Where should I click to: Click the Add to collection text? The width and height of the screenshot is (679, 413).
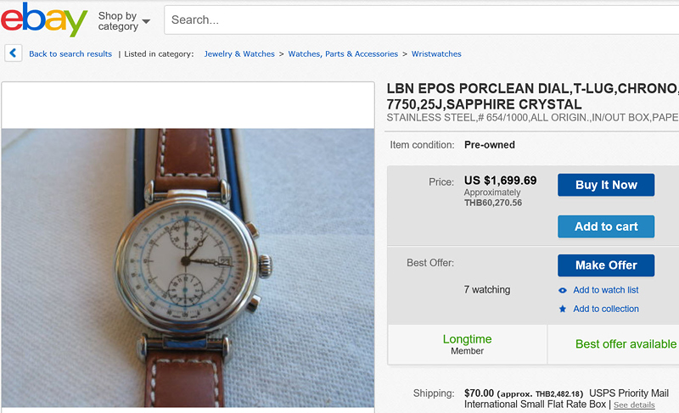tap(606, 309)
